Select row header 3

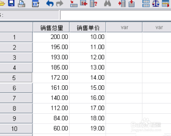[16, 57]
